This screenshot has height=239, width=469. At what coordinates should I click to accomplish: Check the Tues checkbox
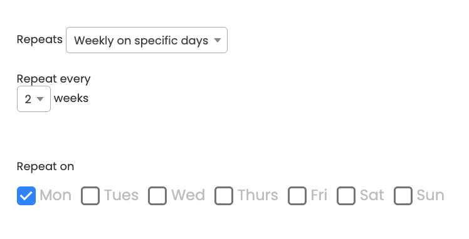90,196
